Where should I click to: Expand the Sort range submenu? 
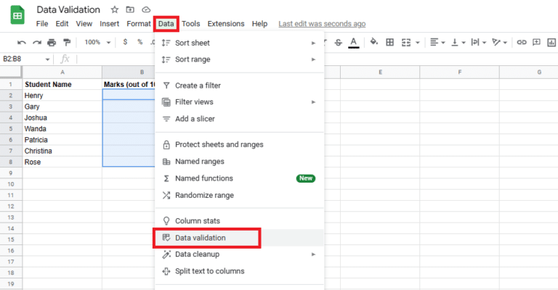coord(239,59)
